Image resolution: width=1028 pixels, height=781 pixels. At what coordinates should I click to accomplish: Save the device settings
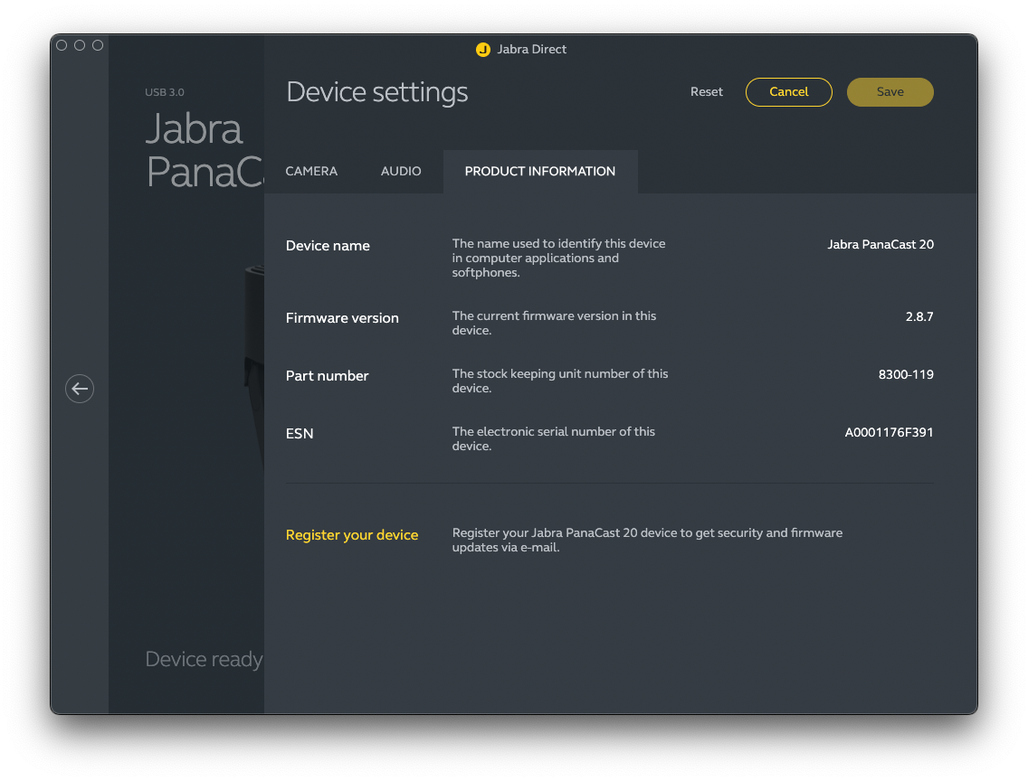(x=890, y=92)
